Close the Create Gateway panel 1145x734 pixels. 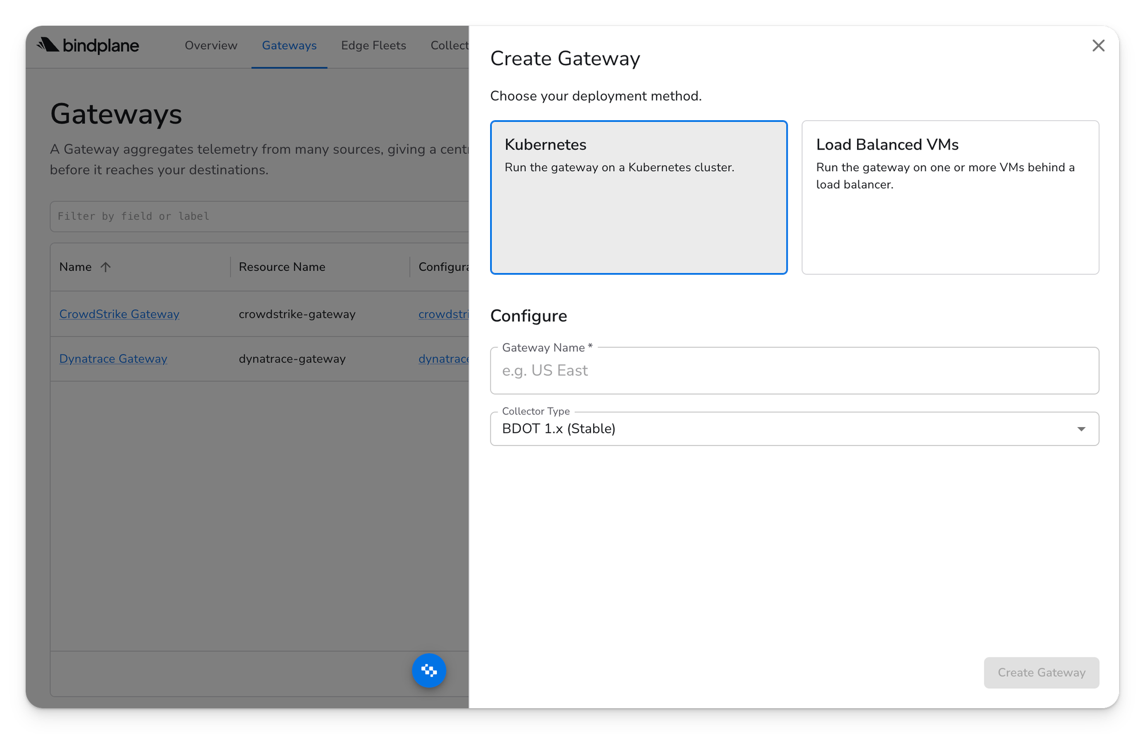[x=1098, y=46]
